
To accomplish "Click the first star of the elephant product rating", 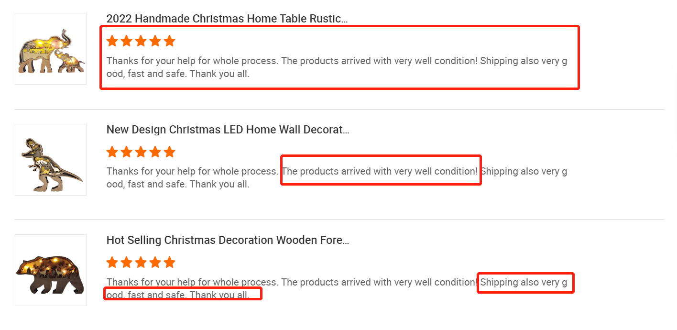I will 112,41.
